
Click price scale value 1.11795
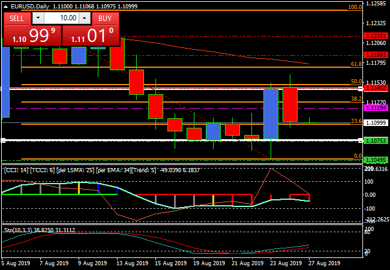pos(376,62)
